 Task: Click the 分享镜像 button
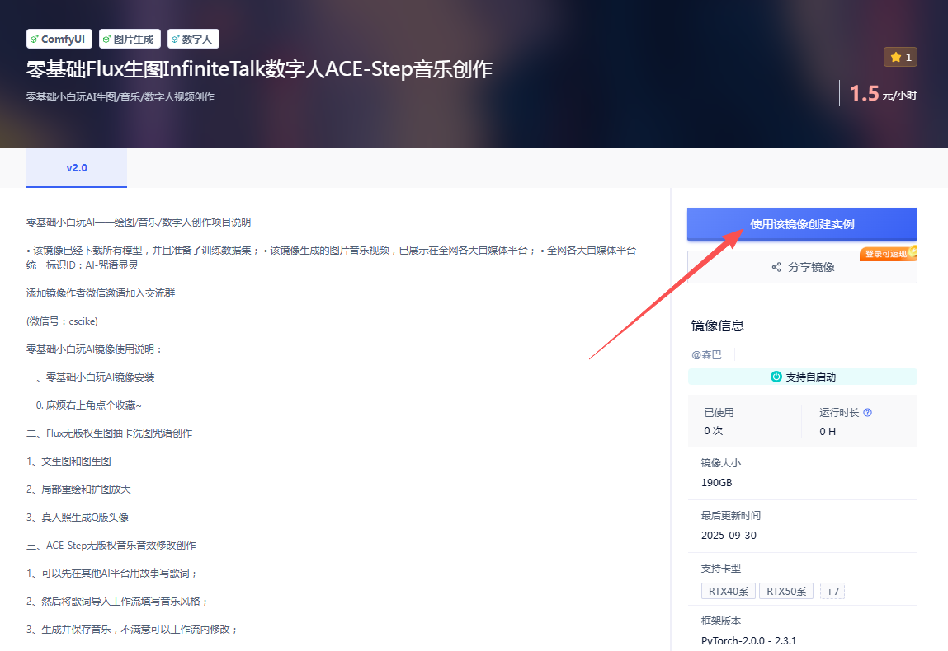coord(802,267)
